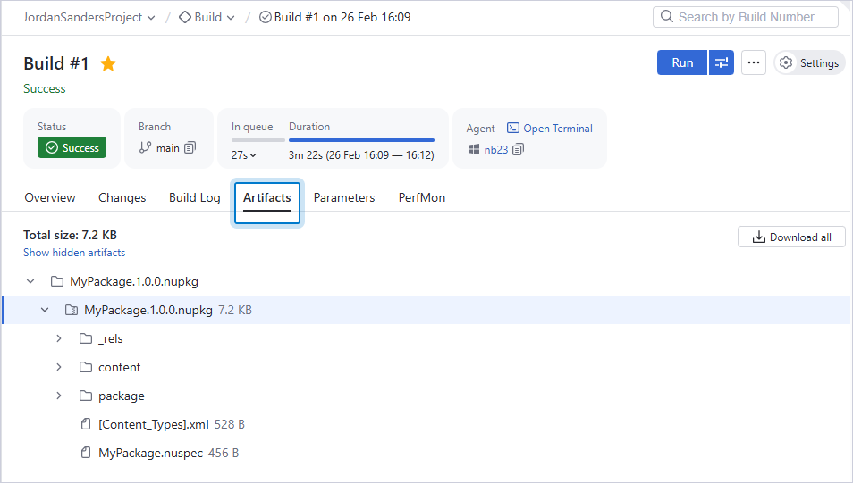Click the build duration progress bar
Screen dimensions: 853x483
click(x=361, y=140)
